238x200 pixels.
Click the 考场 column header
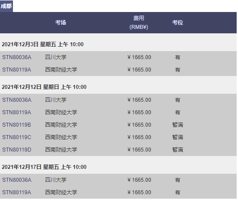pos(61,23)
